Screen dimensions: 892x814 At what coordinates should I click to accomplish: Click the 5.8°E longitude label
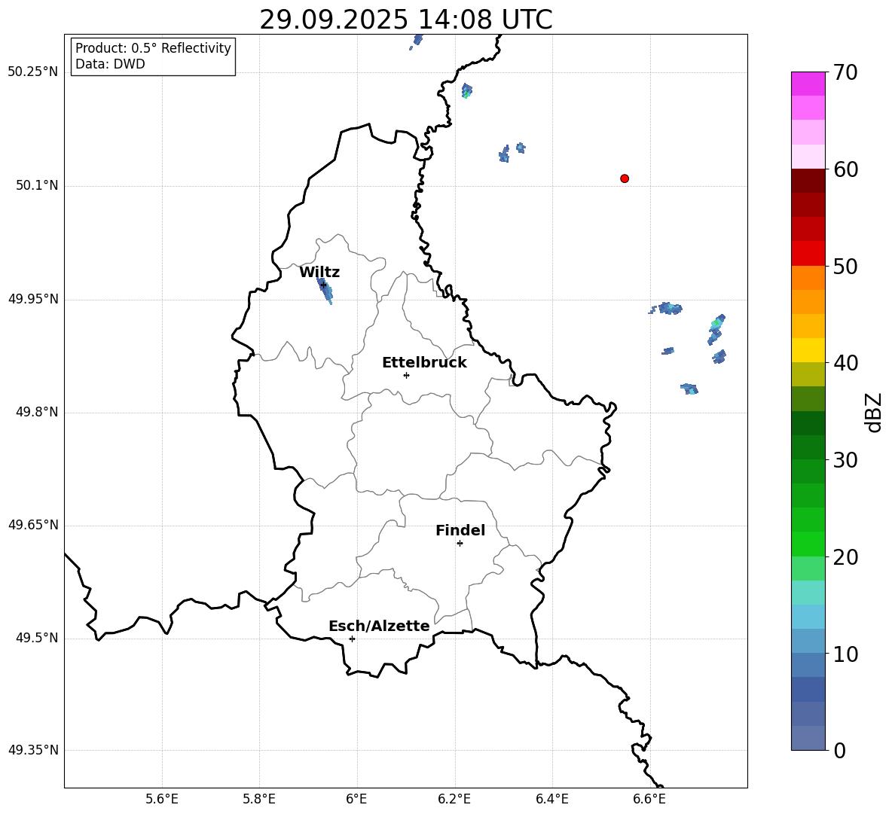pyautogui.click(x=259, y=799)
